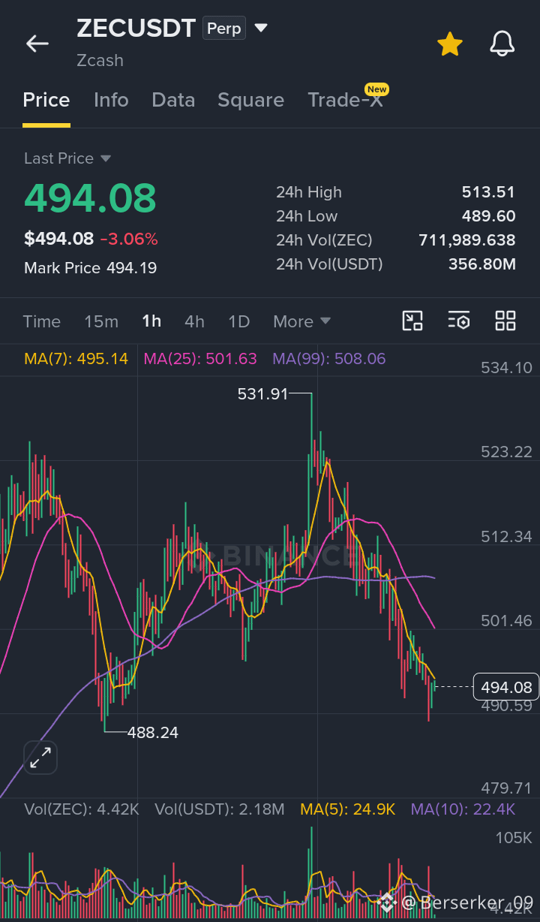Screen dimensions: 540x922
Task: Expand the chart to full screen
Action: (40, 758)
